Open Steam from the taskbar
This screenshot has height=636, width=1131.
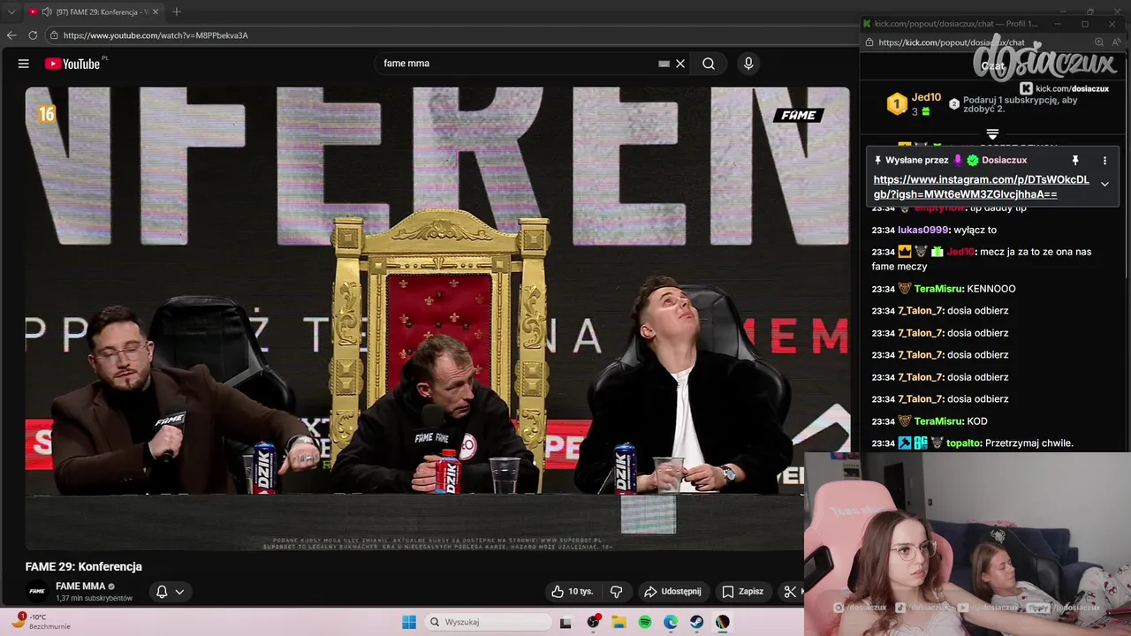[697, 622]
